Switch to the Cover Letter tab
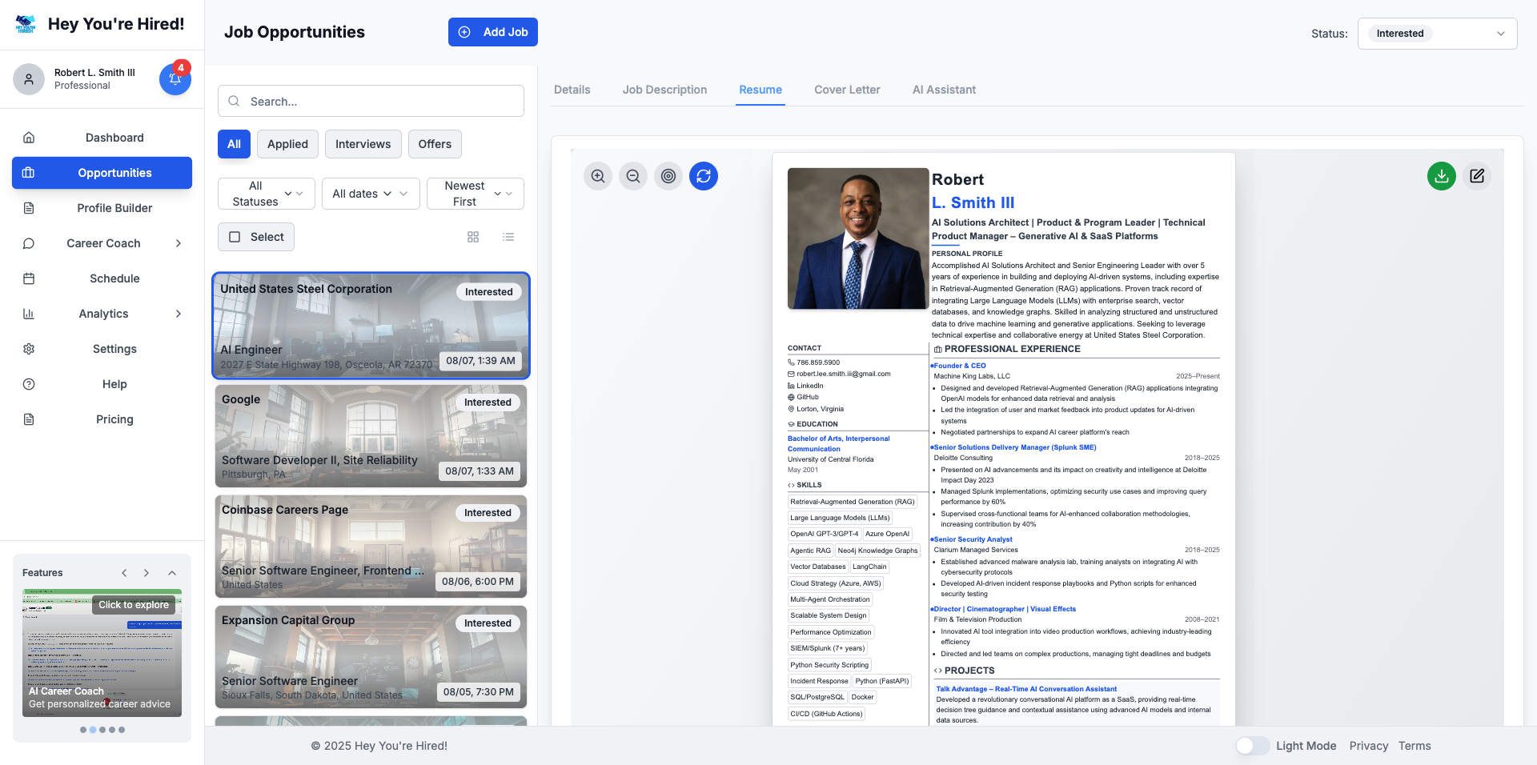The width and height of the screenshot is (1537, 765). point(847,90)
